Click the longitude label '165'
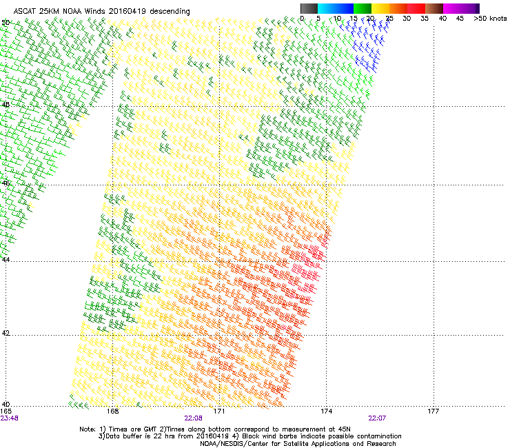Screen dimensions: 510x448 [6, 411]
